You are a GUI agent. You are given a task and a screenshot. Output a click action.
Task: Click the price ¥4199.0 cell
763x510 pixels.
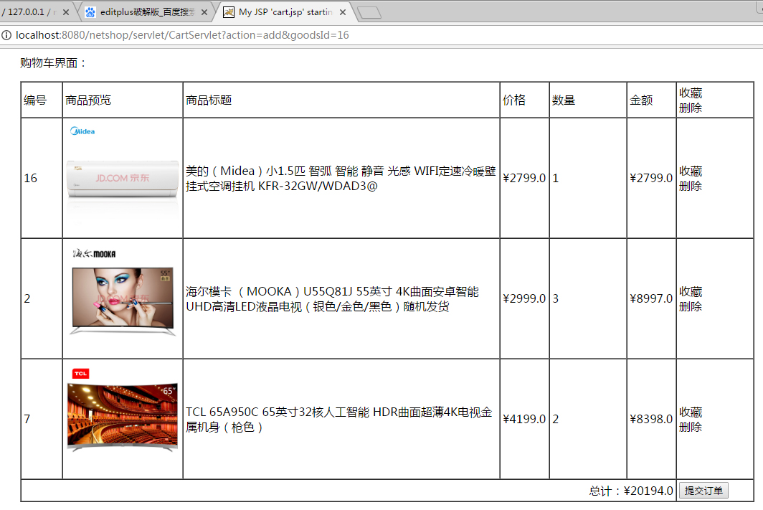pos(524,419)
